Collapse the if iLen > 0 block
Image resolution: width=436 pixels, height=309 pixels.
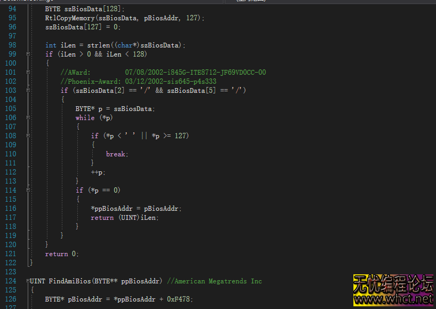[x=27, y=54]
